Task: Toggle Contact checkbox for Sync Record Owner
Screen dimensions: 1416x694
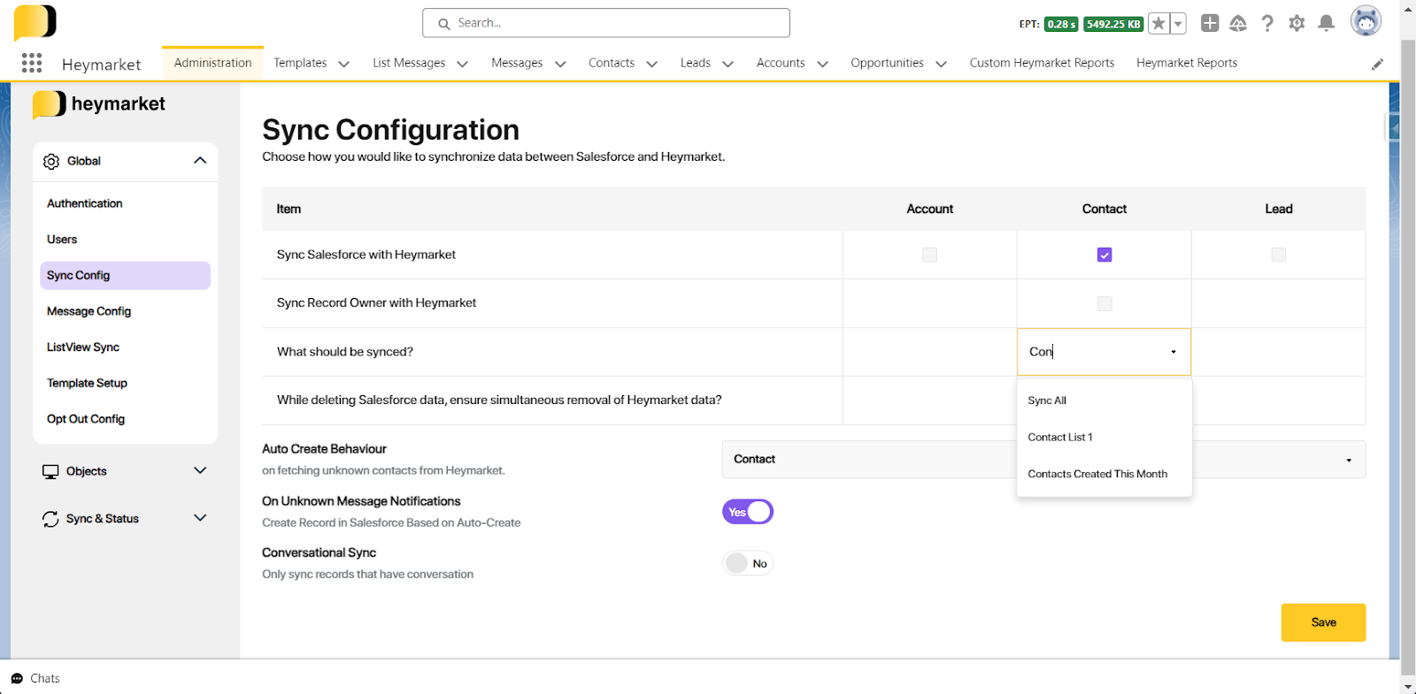Action: click(x=1104, y=303)
